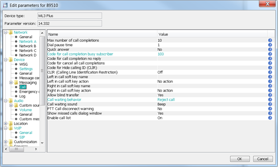Select Volume under Audio
The width and height of the screenshot is (278, 167).
point(25,110)
